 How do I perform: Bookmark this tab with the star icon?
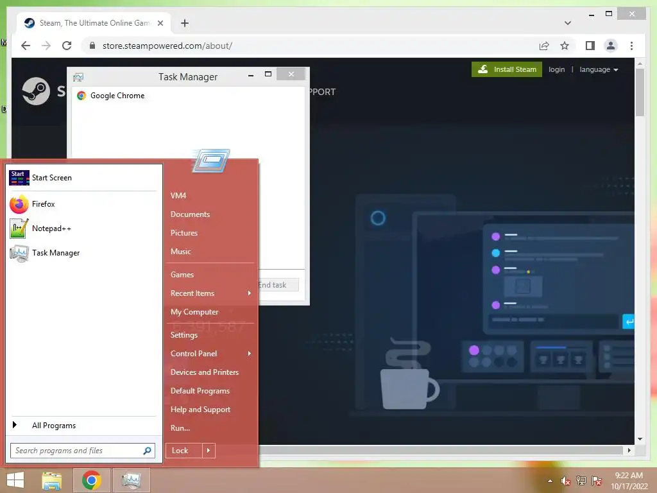[565, 46]
